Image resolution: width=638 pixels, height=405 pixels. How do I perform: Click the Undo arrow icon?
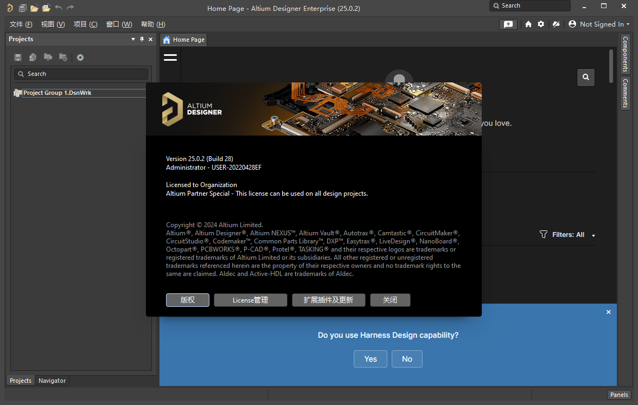tap(59, 8)
